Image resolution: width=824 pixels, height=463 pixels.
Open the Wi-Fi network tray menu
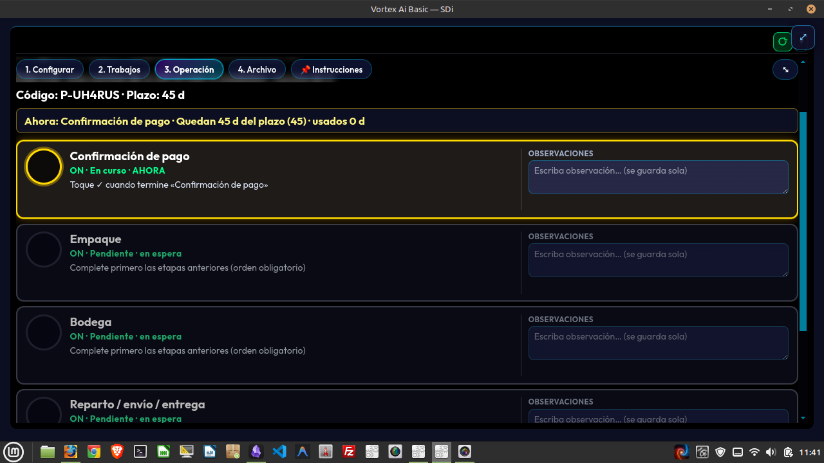[754, 452]
